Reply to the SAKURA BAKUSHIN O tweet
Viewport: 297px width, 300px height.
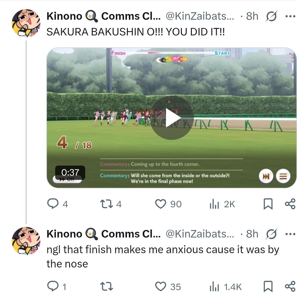(x=58, y=204)
